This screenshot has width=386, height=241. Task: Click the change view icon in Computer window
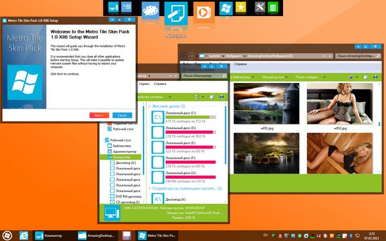click(x=197, y=97)
